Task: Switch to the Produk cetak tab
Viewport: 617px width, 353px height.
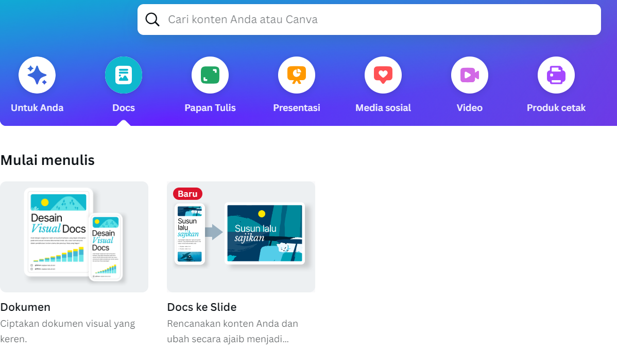Action: click(556, 108)
